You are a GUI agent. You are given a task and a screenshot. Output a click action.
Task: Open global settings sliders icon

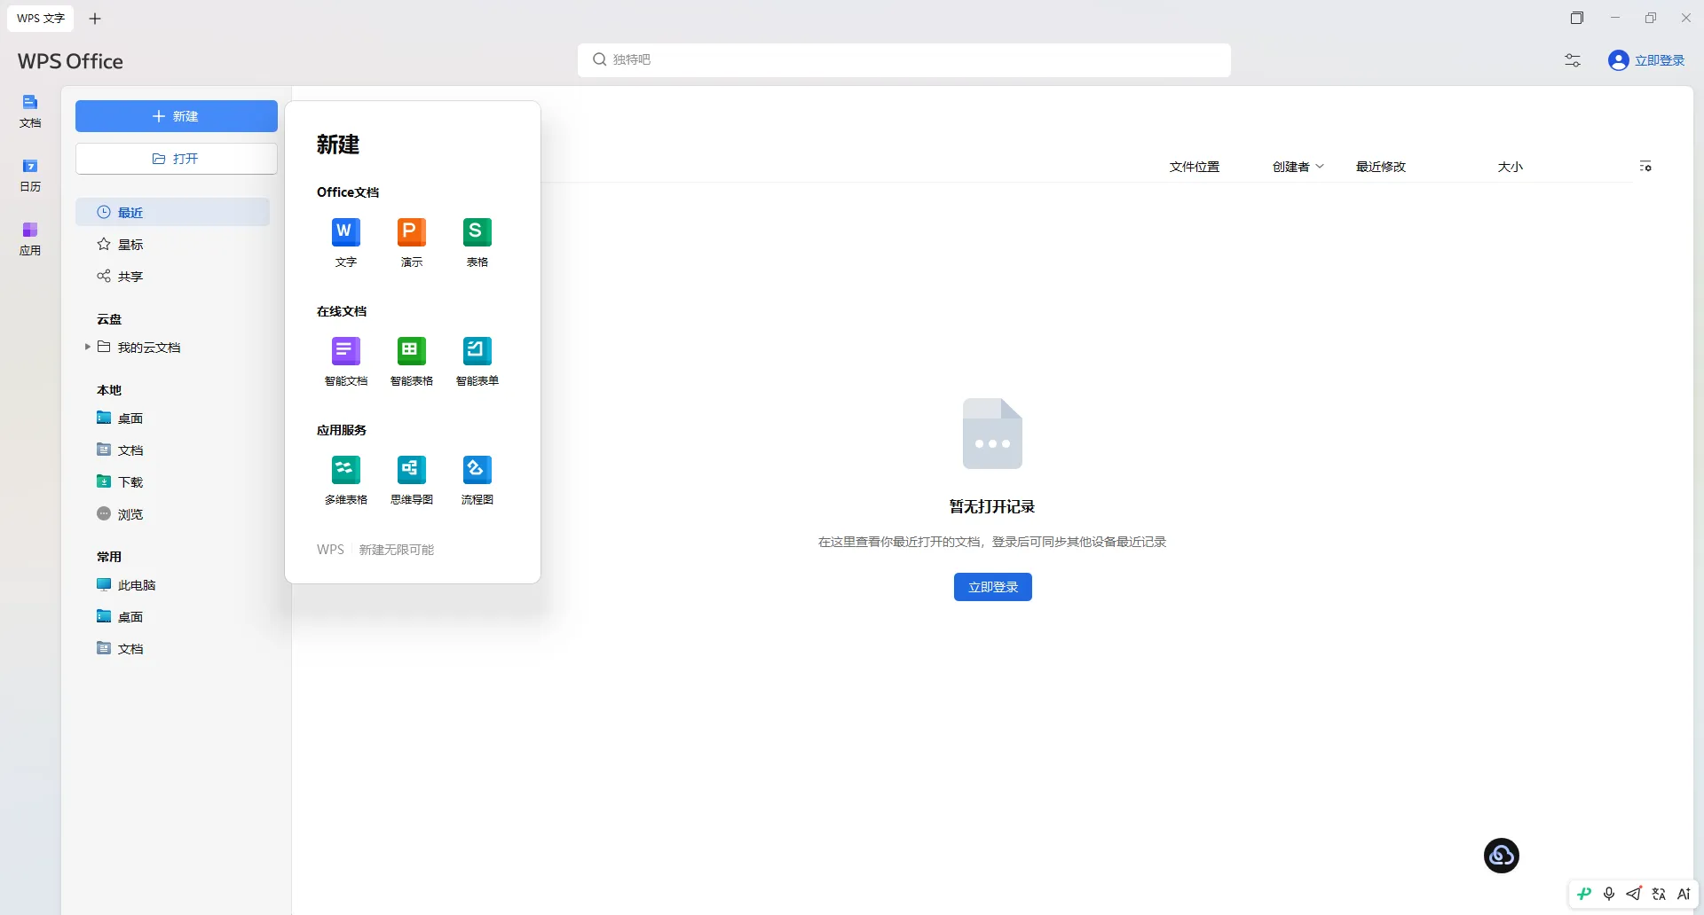pyautogui.click(x=1572, y=60)
